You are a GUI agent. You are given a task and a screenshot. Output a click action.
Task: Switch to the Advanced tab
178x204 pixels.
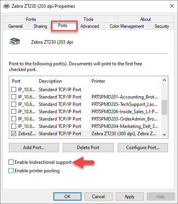[90, 26]
